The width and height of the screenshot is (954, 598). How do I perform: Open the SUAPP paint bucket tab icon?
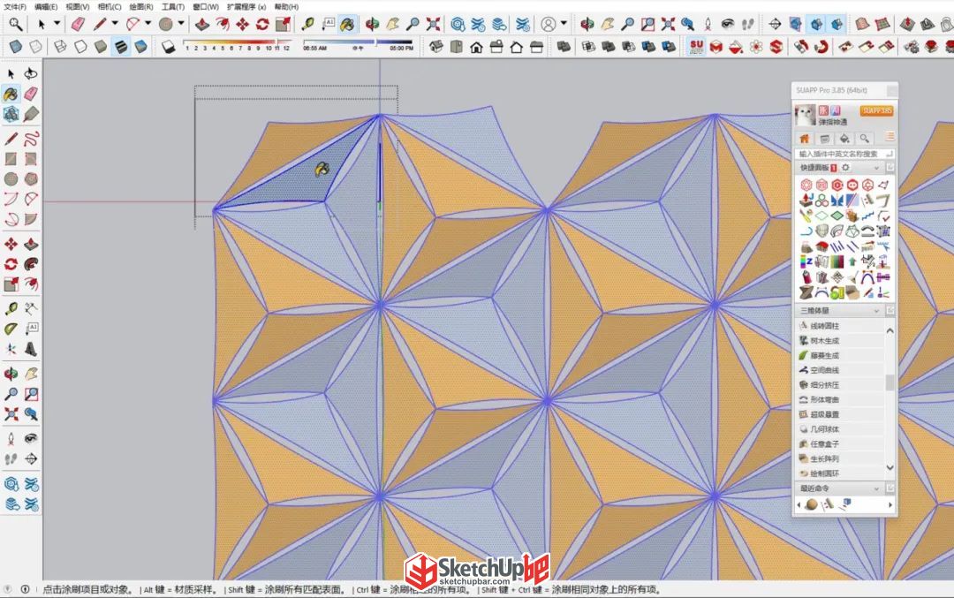point(844,139)
